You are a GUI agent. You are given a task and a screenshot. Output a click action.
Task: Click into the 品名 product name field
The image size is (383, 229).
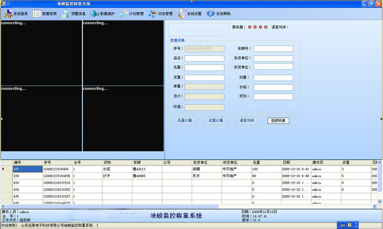205,59
